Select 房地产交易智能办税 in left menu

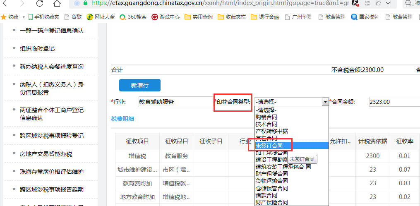click(x=46, y=154)
